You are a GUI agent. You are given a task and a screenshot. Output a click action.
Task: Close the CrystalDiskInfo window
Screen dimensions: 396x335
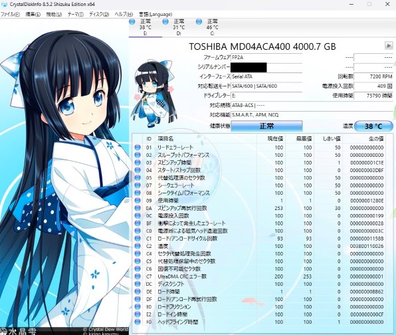click(387, 4)
